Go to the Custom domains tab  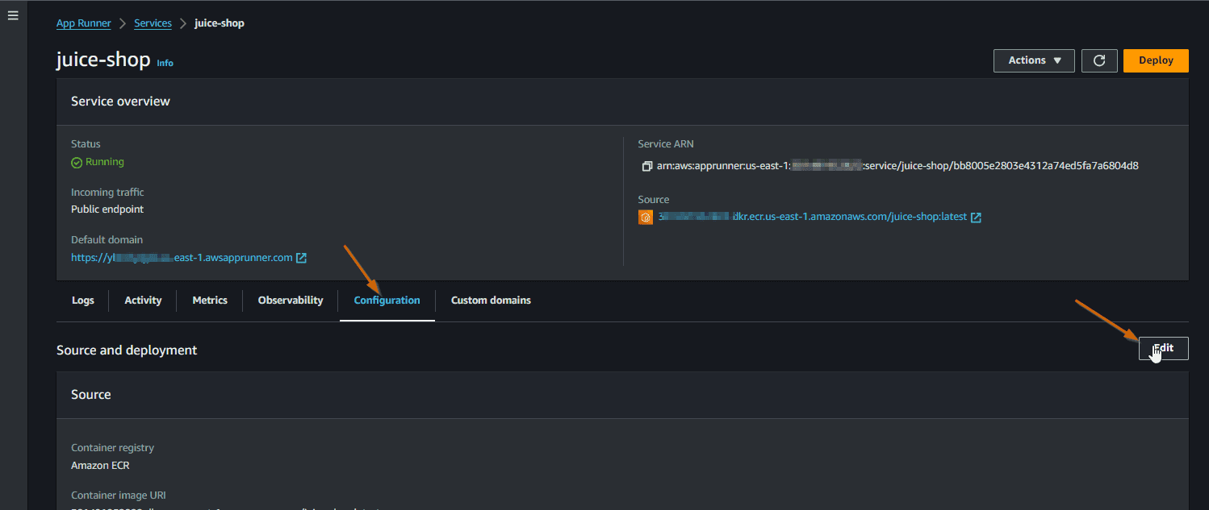(x=491, y=301)
